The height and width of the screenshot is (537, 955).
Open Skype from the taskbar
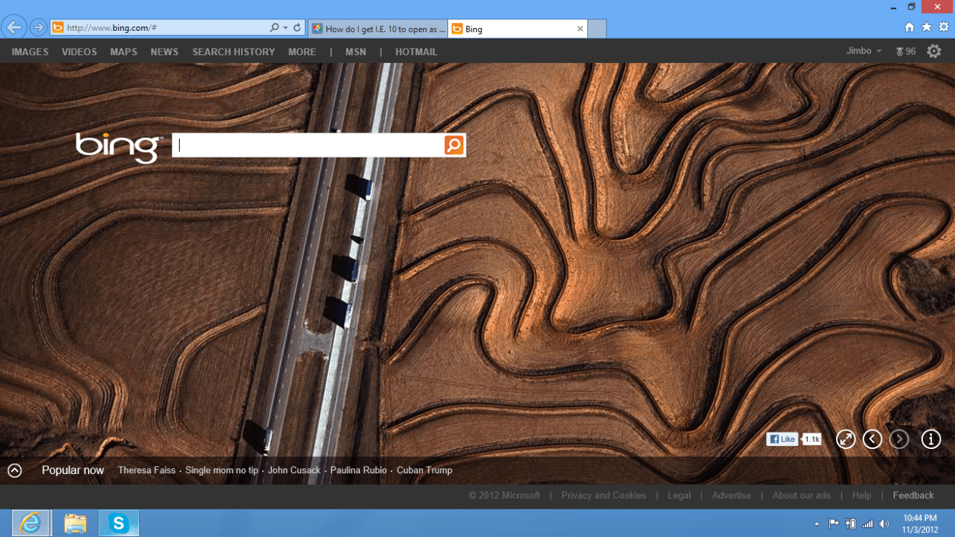(x=118, y=523)
